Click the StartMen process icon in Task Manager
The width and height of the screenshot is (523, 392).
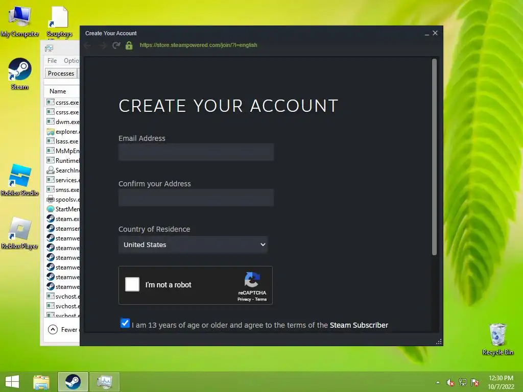51,209
